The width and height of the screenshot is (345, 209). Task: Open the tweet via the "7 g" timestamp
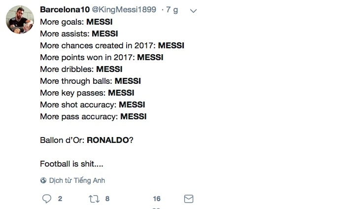click(x=172, y=10)
